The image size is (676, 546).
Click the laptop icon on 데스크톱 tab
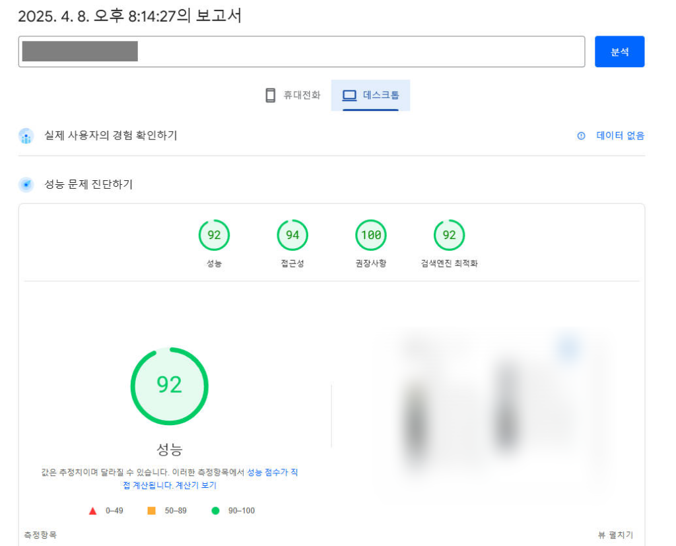349,95
